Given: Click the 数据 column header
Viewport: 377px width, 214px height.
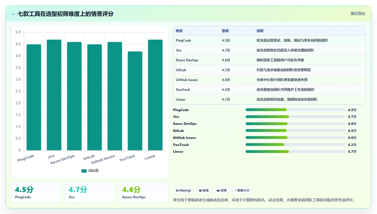Looking at the screenshot, I should click(225, 31).
